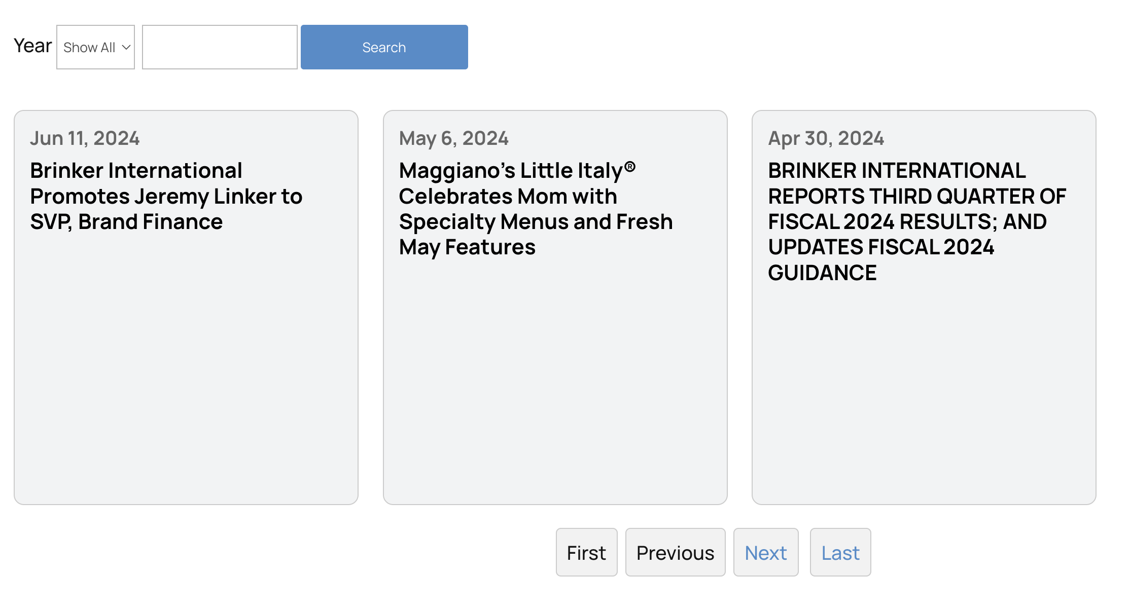
Task: Jump to the Last page
Action: (x=840, y=553)
